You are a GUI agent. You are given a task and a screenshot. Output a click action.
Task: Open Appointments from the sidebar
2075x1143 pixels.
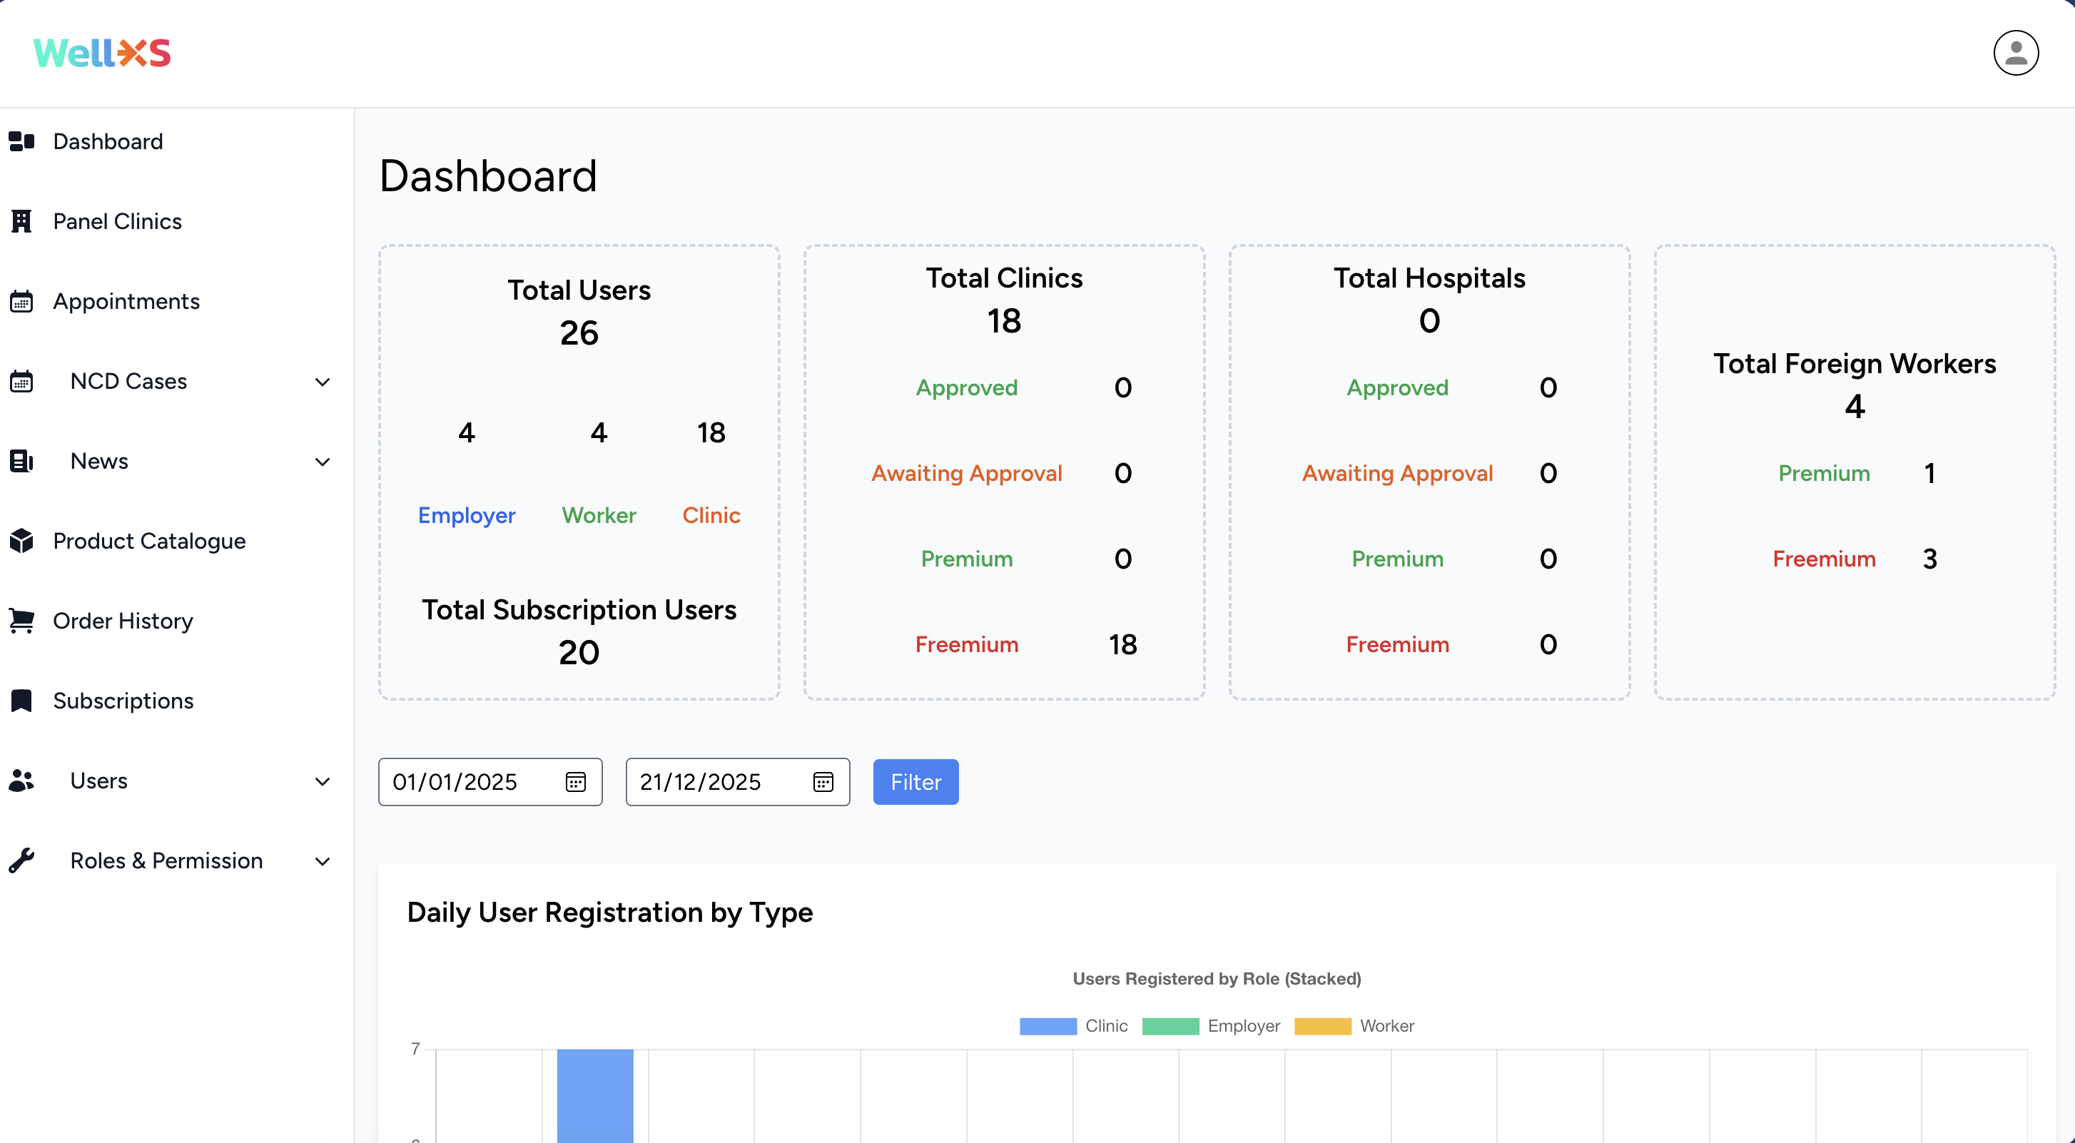tap(126, 300)
